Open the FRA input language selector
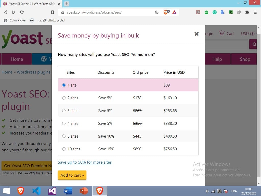 tap(234, 191)
